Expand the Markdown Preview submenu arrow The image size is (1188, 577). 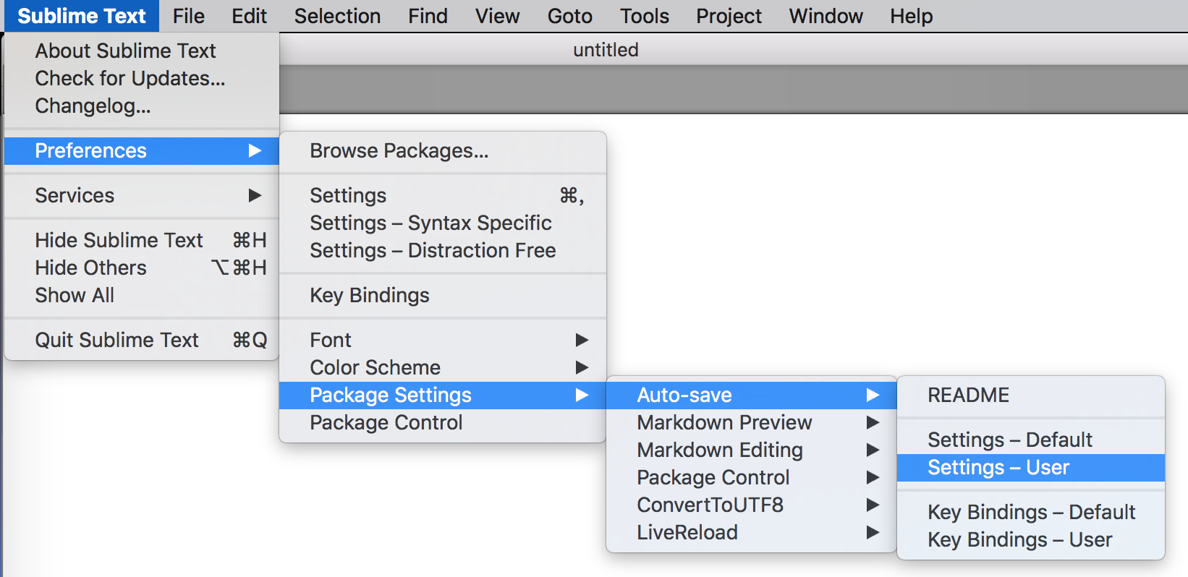[873, 422]
